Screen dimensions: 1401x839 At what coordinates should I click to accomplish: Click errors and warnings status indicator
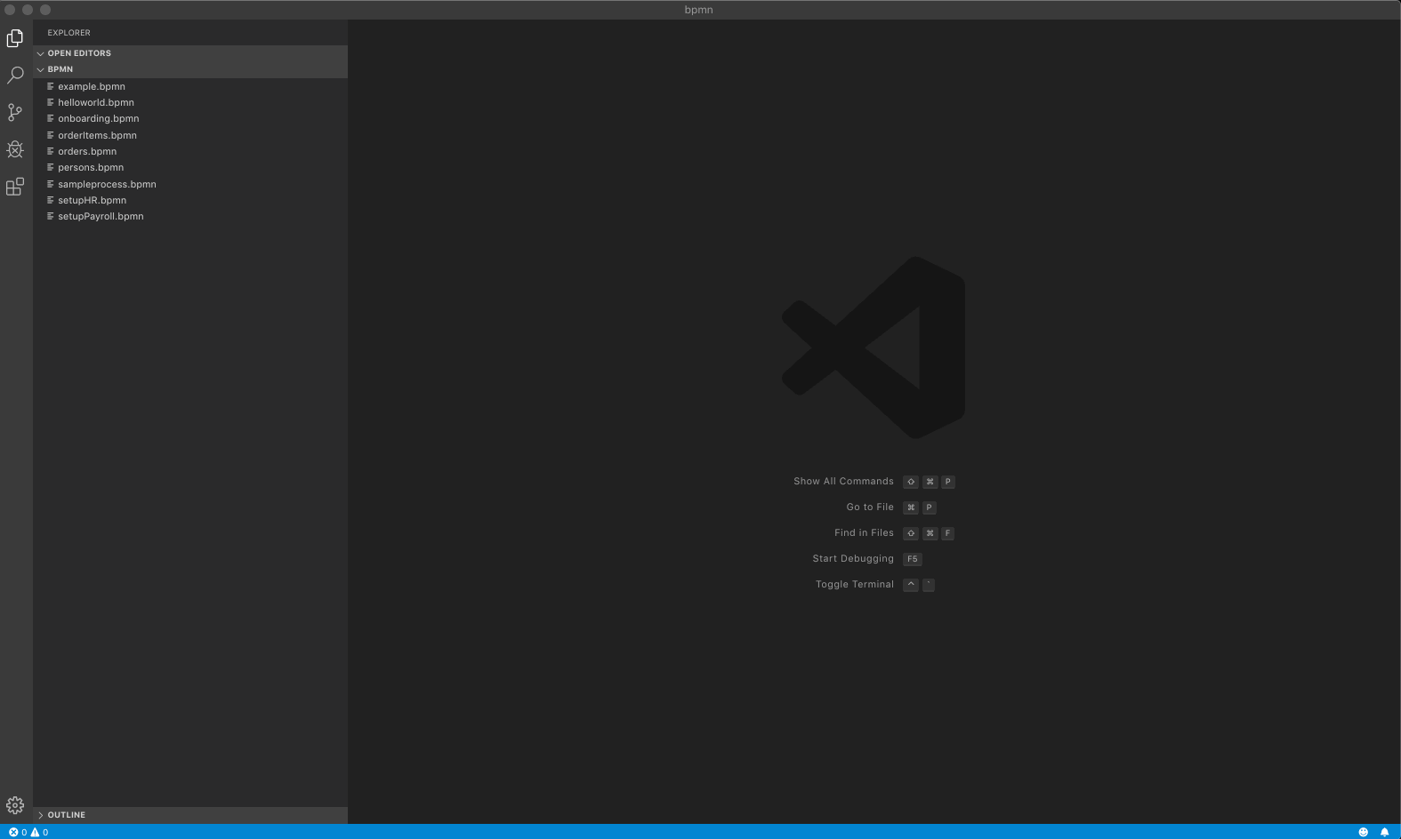click(x=28, y=832)
